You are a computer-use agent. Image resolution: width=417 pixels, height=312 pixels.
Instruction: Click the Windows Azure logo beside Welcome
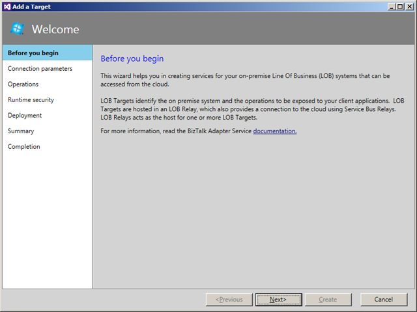[18, 29]
